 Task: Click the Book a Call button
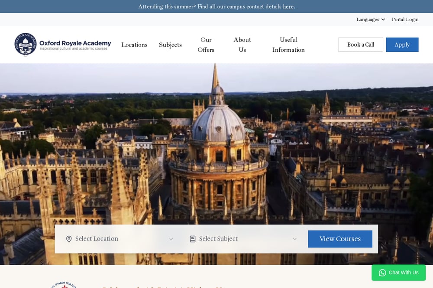click(361, 44)
